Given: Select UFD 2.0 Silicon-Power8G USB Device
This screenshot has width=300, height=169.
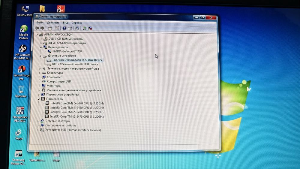Looking at the screenshot, I should (75, 64).
